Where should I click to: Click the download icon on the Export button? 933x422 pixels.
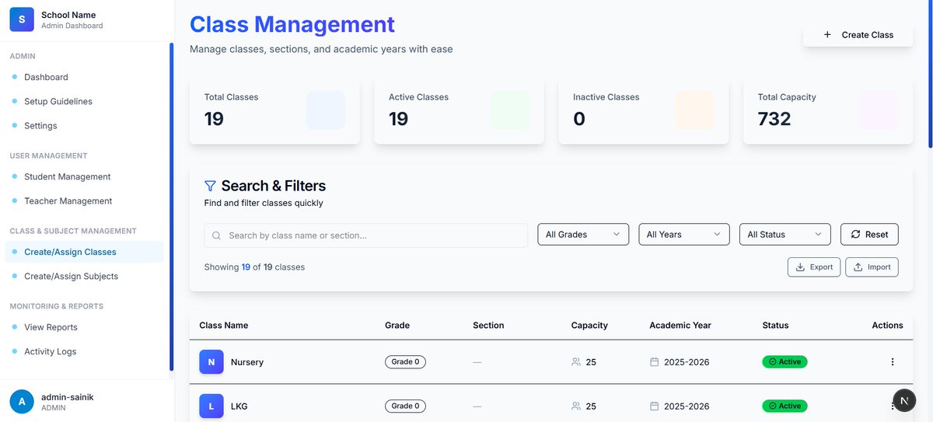[x=800, y=267]
